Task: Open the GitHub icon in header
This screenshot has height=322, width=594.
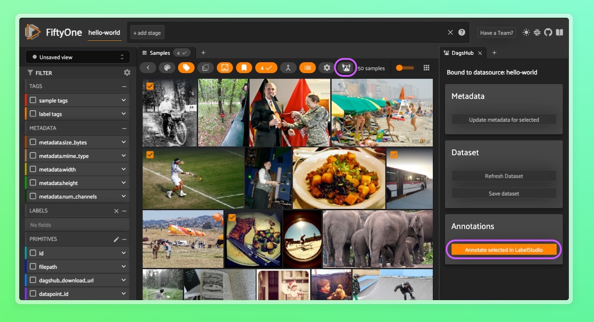Action: 548,32
